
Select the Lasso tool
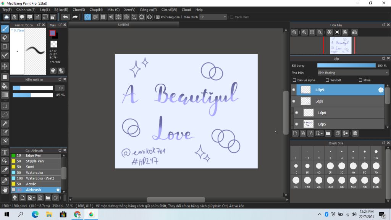tap(5, 115)
